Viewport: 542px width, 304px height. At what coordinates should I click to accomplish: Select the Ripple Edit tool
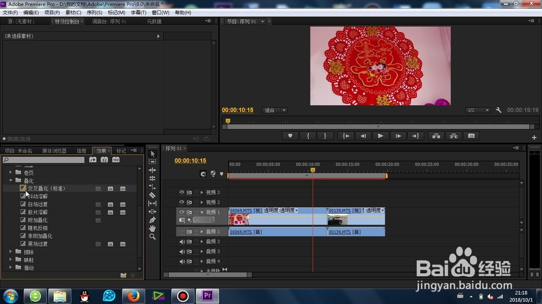click(x=152, y=170)
